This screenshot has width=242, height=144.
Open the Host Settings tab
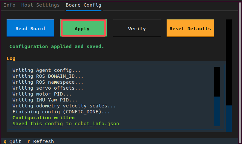(x=40, y=5)
